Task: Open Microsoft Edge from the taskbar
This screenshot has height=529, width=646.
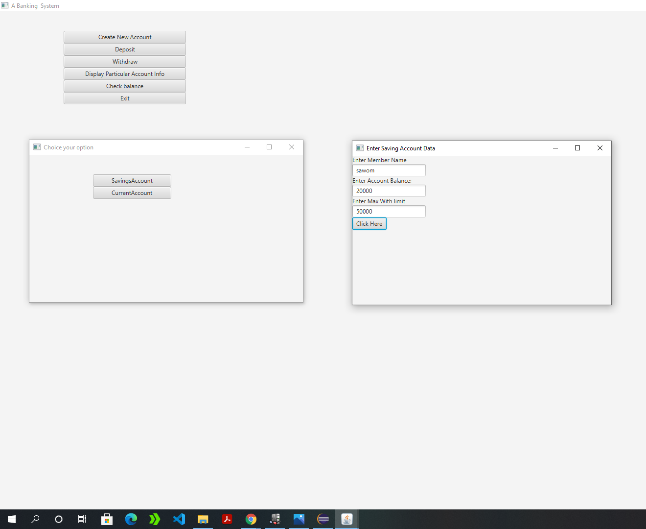Action: pyautogui.click(x=131, y=519)
